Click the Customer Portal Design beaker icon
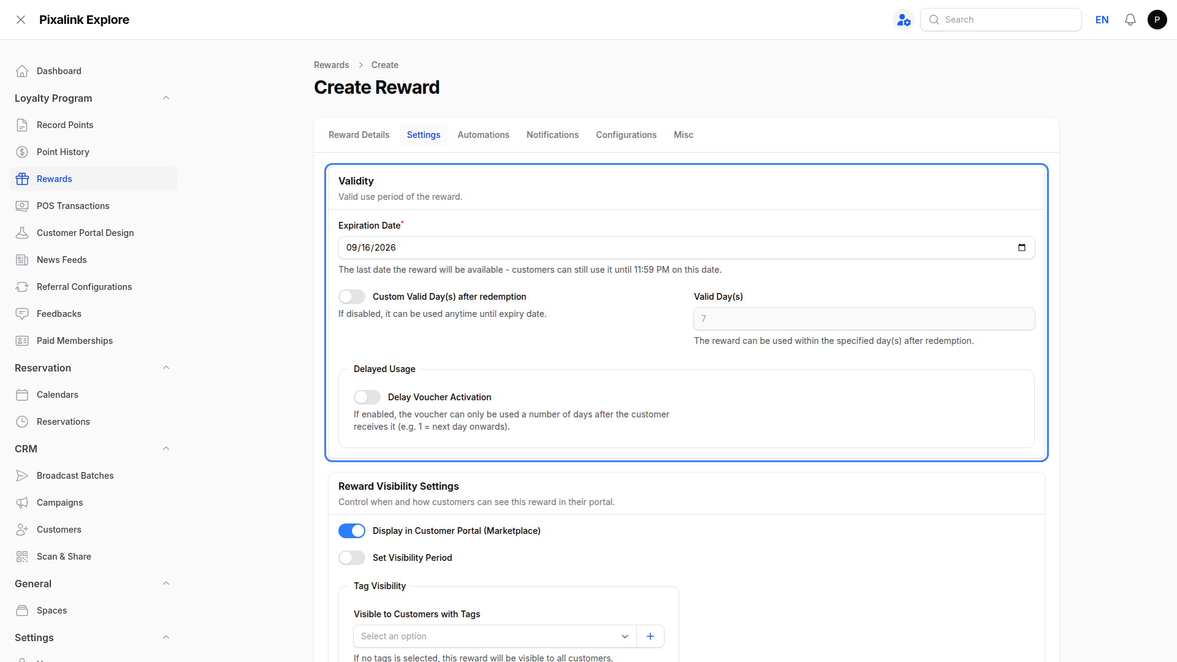This screenshot has height=662, width=1177. [x=22, y=233]
